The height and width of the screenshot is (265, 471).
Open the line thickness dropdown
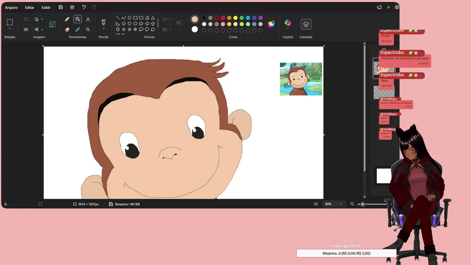[179, 29]
